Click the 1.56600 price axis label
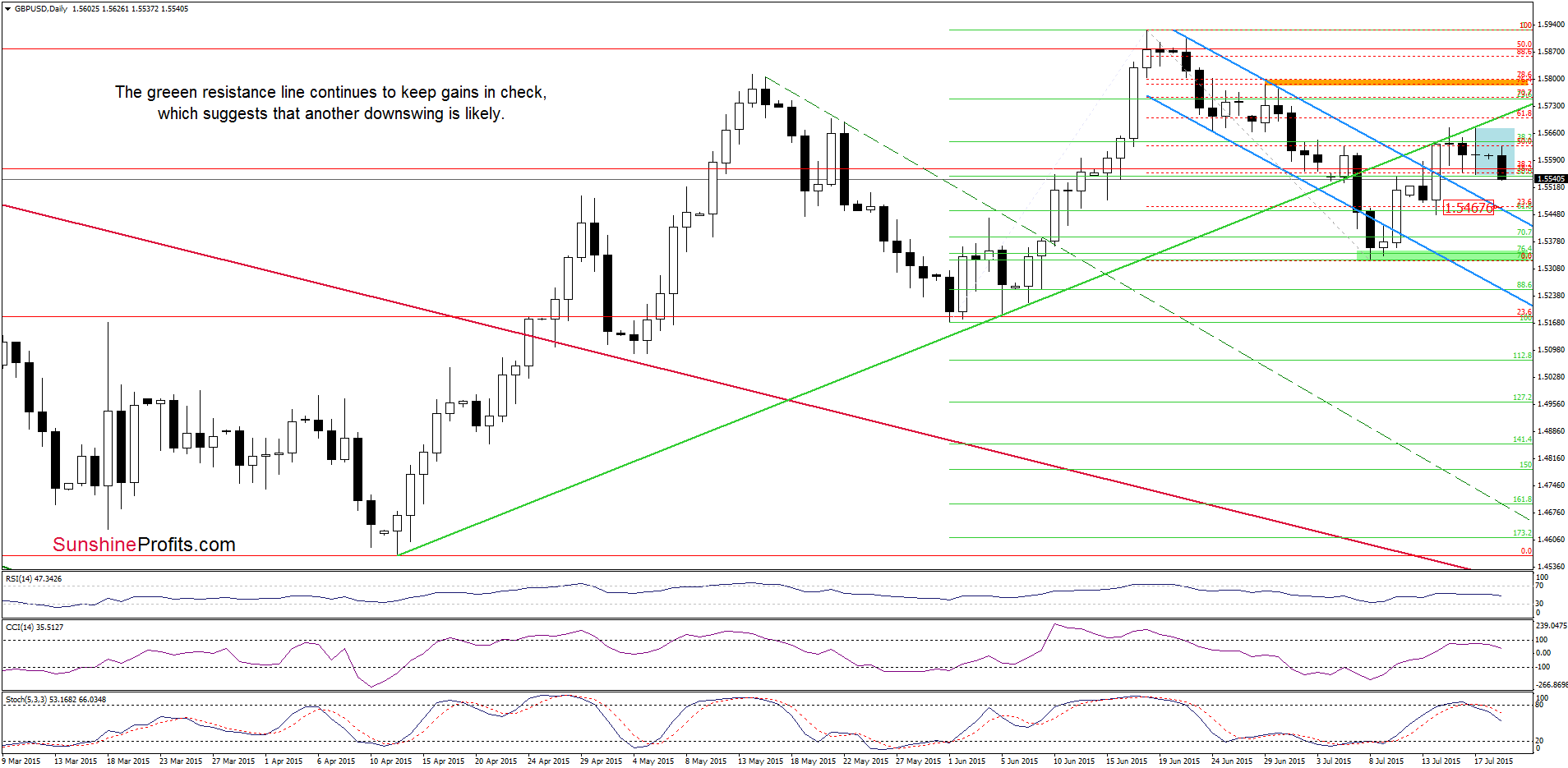This screenshot has height=768, width=1568. coord(1551,133)
